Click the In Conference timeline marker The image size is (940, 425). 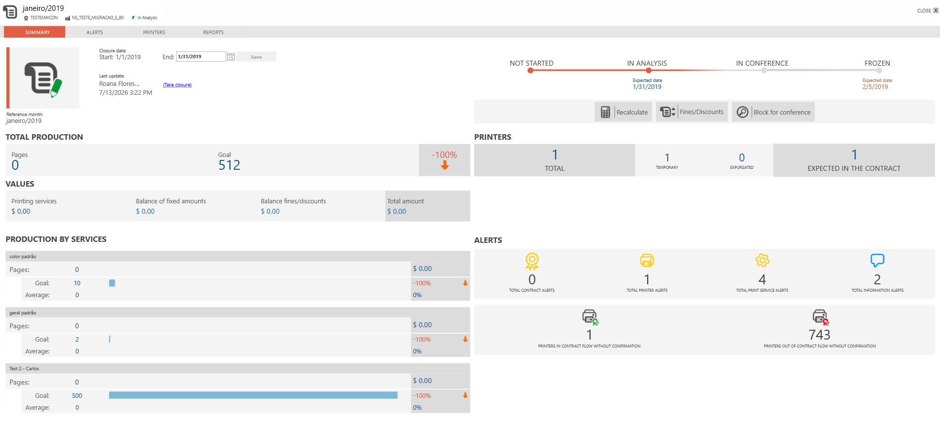pyautogui.click(x=764, y=71)
